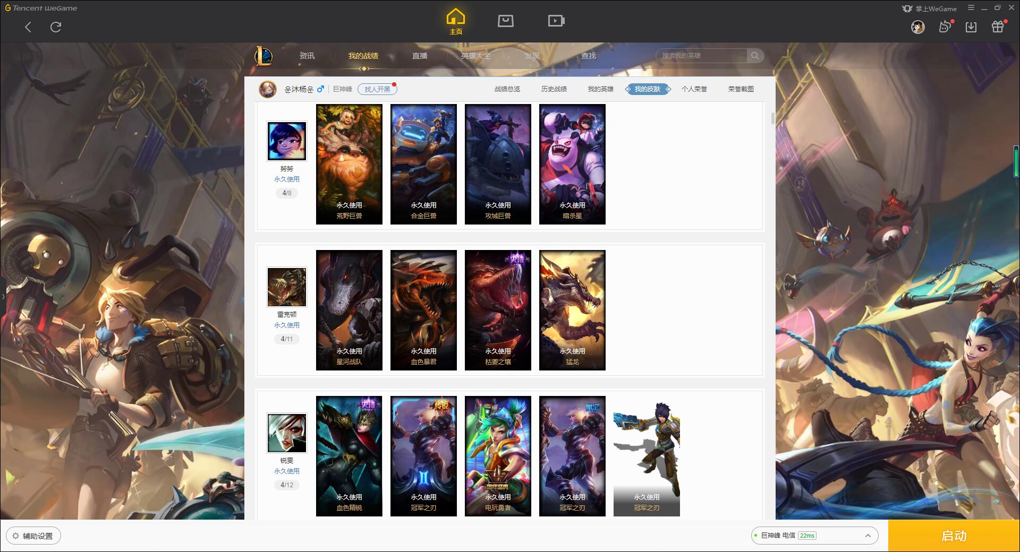Open the 血色精锐 skin card
Viewport: 1020px width, 552px height.
(x=349, y=456)
